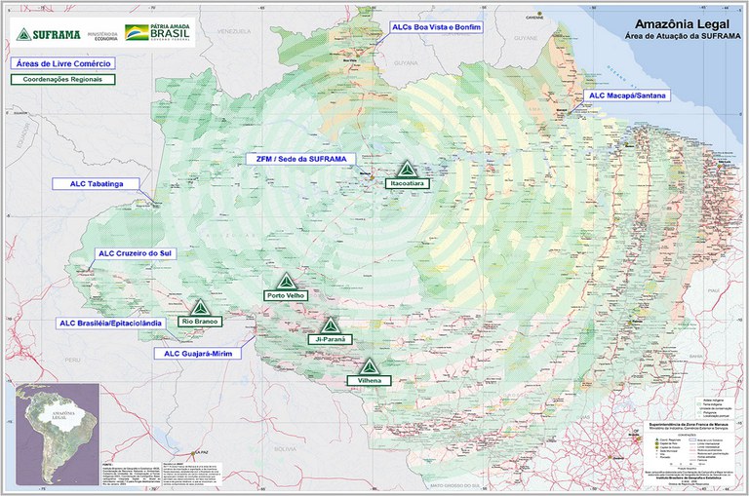Click the Porto Velho triangle marker

[x=286, y=282]
